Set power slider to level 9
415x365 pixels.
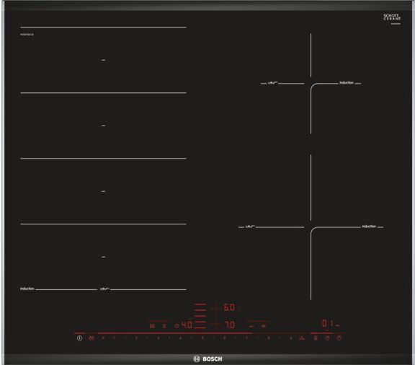[291, 338]
